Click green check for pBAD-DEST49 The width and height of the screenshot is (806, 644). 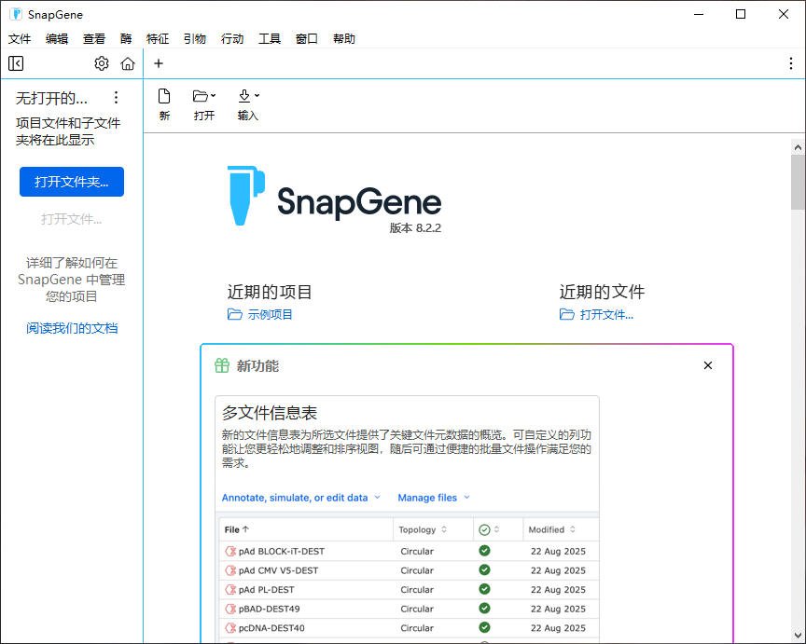[484, 608]
